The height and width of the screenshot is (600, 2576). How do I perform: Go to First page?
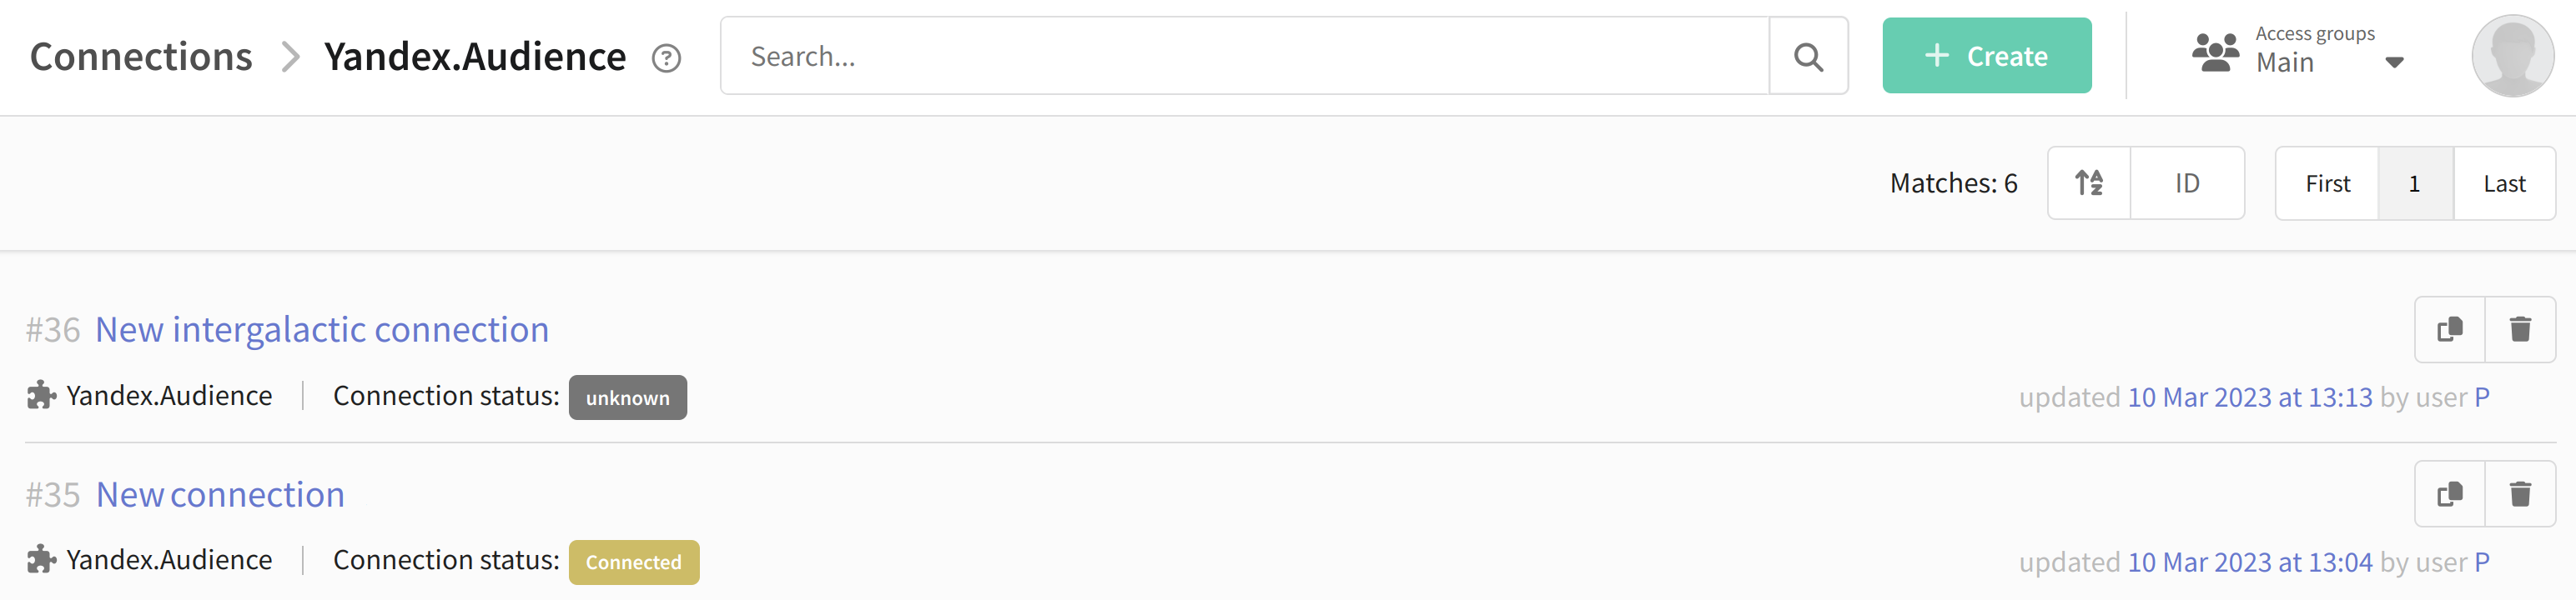tap(2327, 182)
